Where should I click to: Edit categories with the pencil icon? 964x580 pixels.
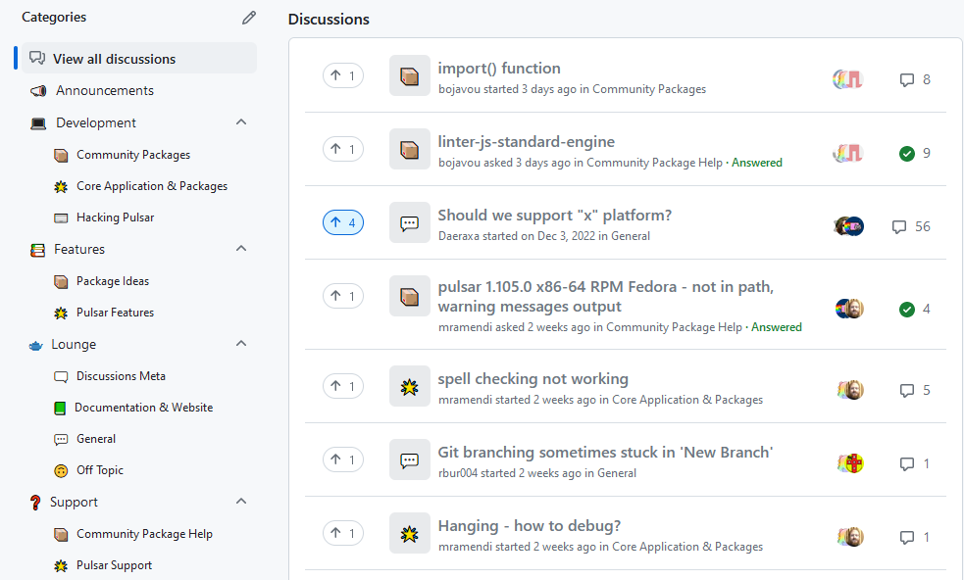pyautogui.click(x=249, y=18)
